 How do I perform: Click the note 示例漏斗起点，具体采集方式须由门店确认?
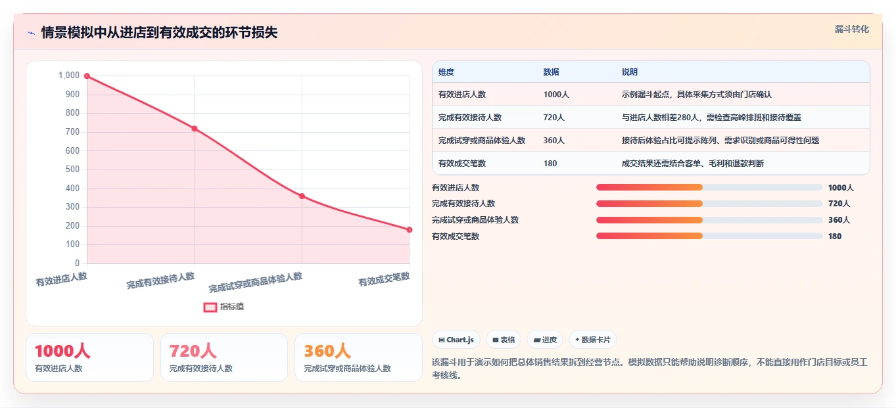697,95
